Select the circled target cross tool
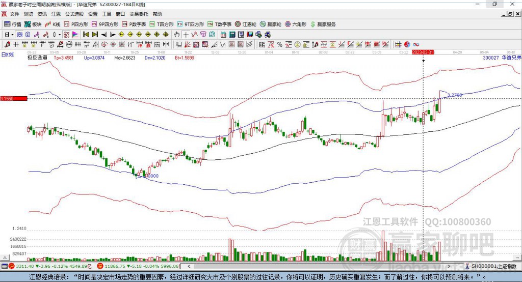Image resolution: width=522 pixels, height=282 pixels. tap(104, 44)
